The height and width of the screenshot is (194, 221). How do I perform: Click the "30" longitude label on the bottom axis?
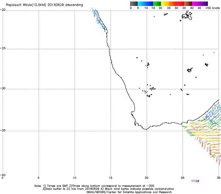pyautogui.click(x=219, y=178)
